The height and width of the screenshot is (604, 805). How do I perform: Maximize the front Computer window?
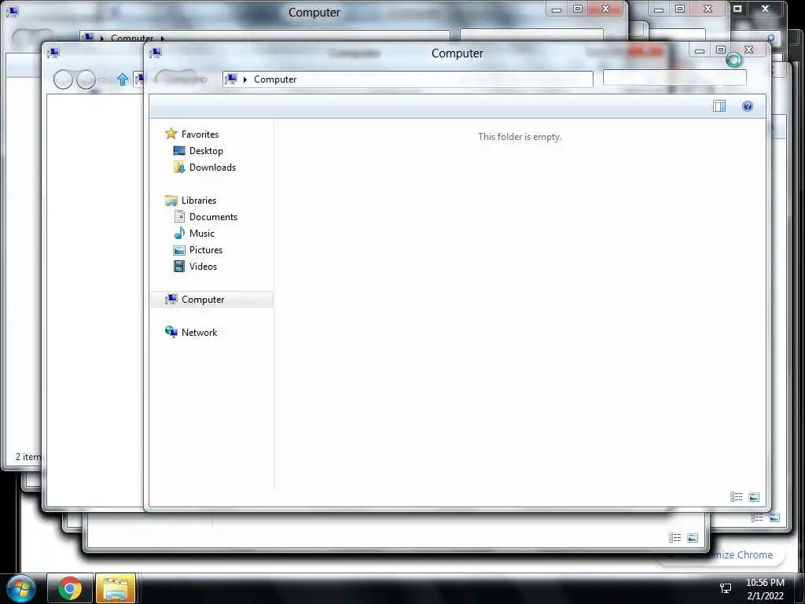tap(721, 50)
